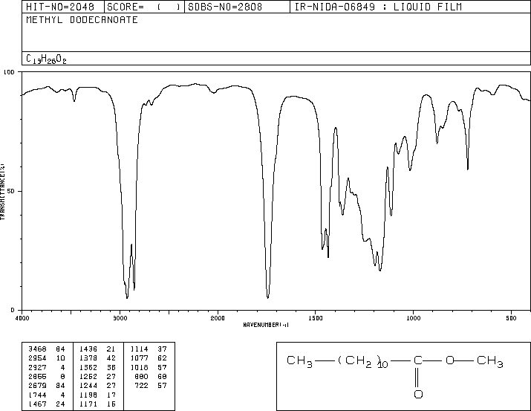Click the 1077 peak table entry
Screen dimensions: 531x411
coord(139,358)
